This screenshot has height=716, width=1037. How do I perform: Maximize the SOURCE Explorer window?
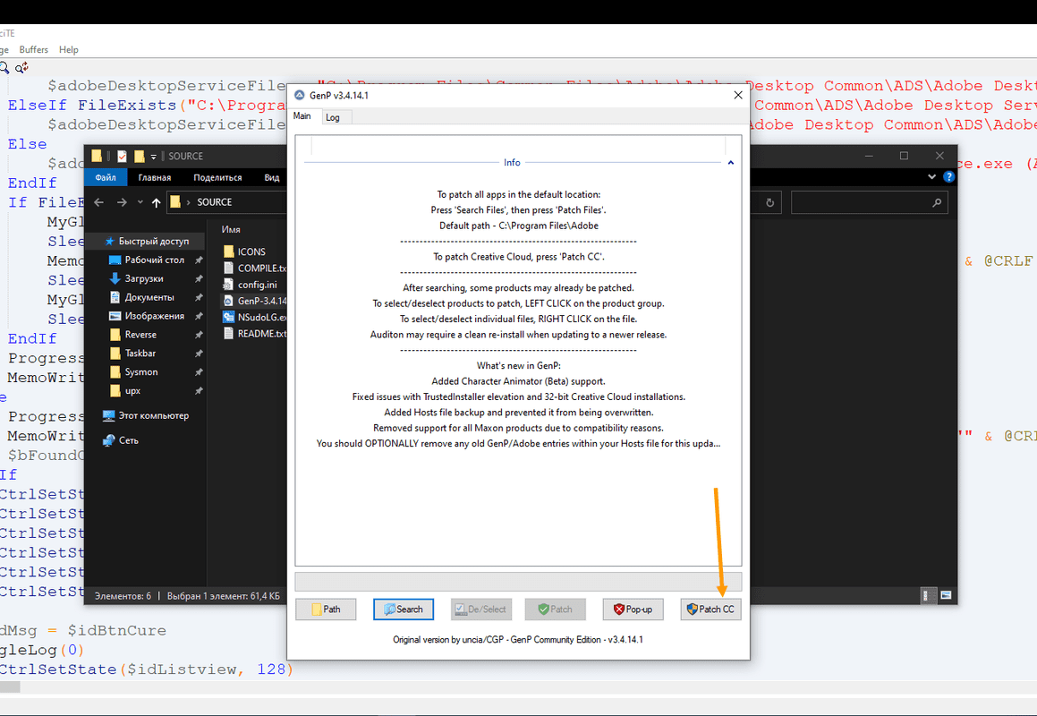[x=904, y=156]
